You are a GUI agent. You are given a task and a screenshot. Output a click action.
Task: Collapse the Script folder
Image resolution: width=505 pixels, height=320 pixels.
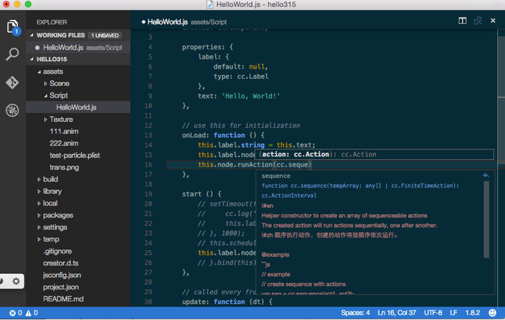46,96
